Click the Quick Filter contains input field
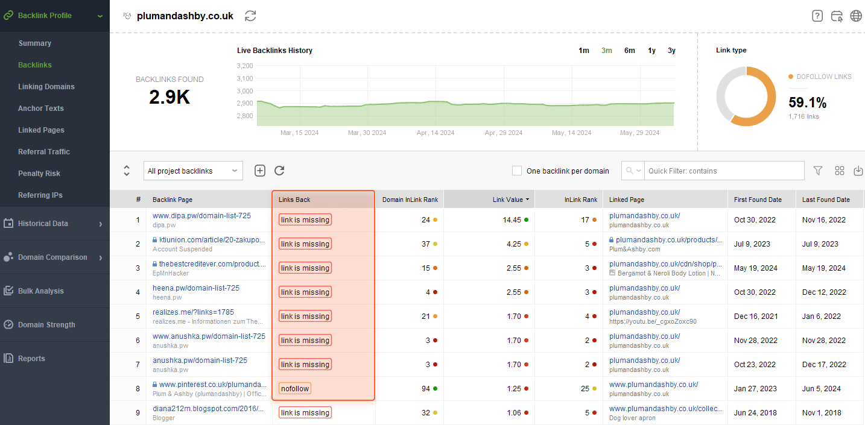The image size is (865, 425). 724,171
